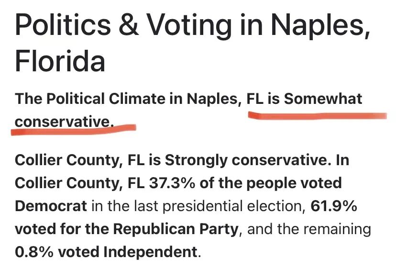This screenshot has height=270, width=396.
Task: Click "voted for the Republican Party" bold text
Action: pyautogui.click(x=126, y=229)
